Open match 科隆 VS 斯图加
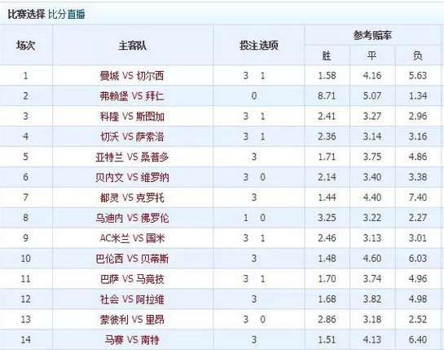The image size is (444, 350). [x=132, y=117]
